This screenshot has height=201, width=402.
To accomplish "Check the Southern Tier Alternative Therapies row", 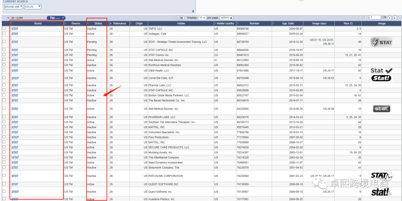I will click(x=4, y=122).
